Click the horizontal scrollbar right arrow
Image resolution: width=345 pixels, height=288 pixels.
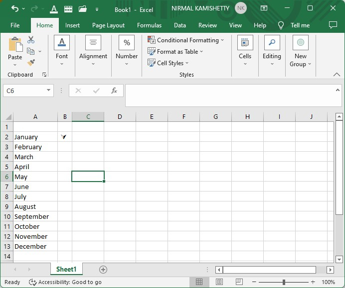(x=330, y=270)
